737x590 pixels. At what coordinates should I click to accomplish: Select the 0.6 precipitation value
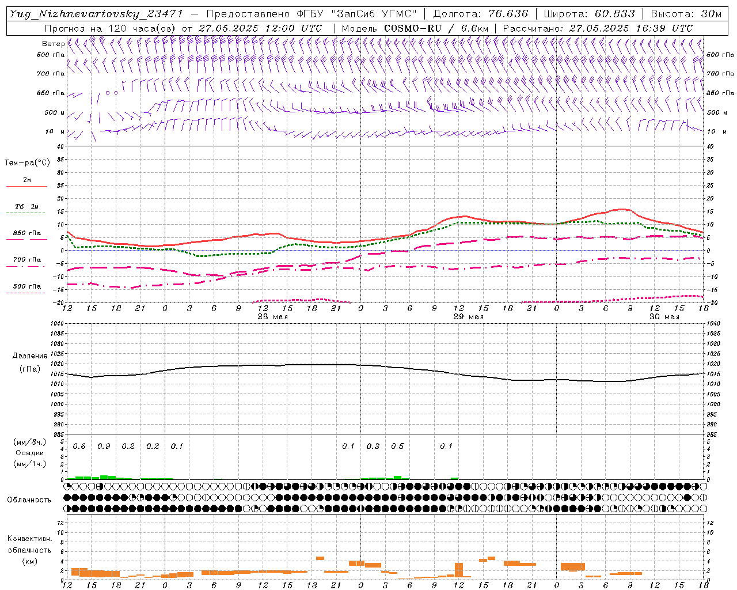pyautogui.click(x=79, y=447)
